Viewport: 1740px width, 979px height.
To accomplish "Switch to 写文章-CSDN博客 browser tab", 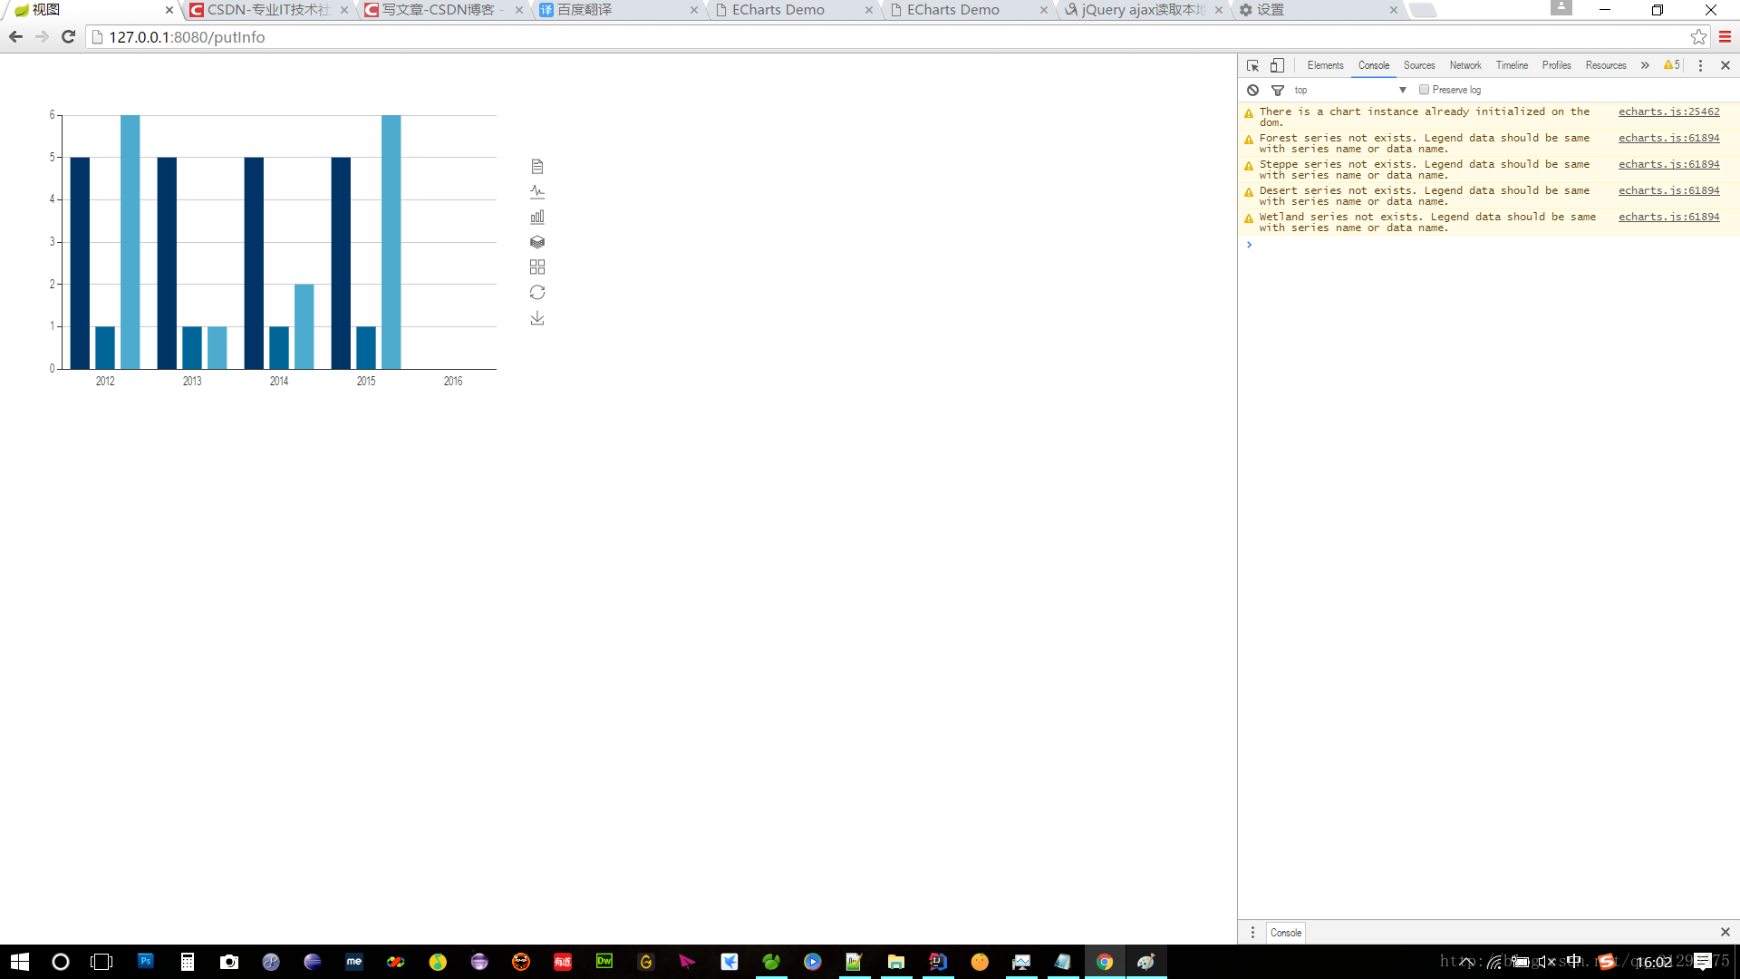I will click(444, 10).
